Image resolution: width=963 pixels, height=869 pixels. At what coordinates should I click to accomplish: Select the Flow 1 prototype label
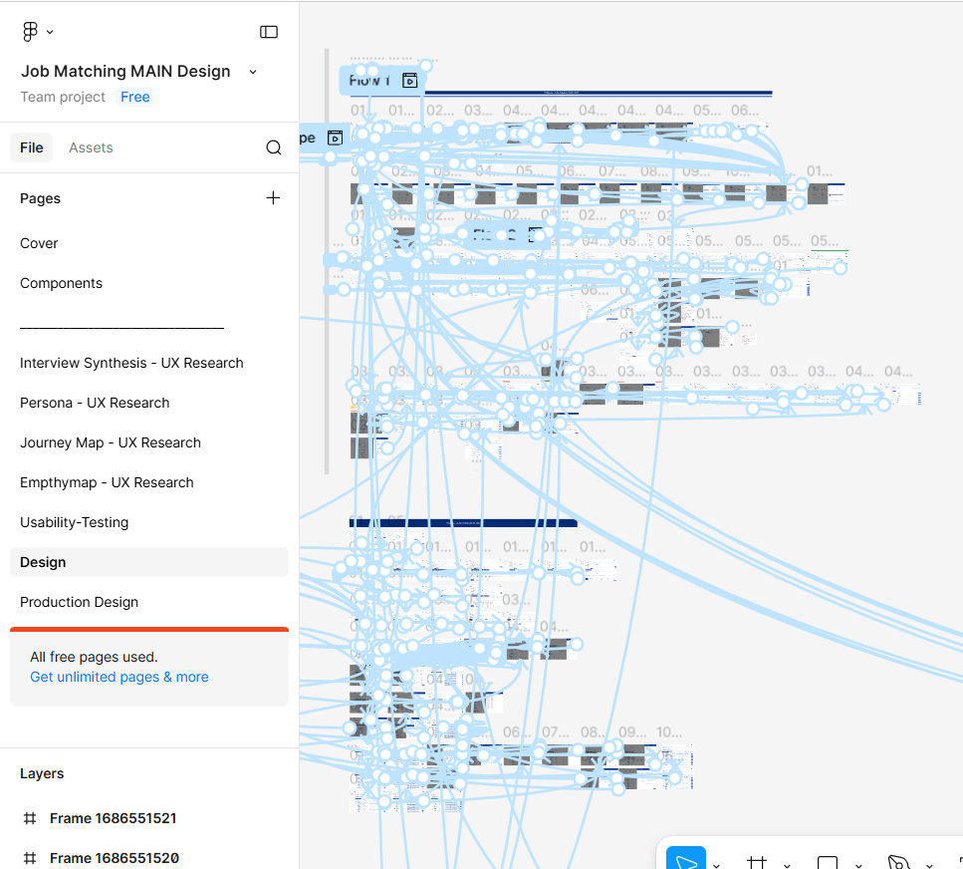click(x=369, y=81)
